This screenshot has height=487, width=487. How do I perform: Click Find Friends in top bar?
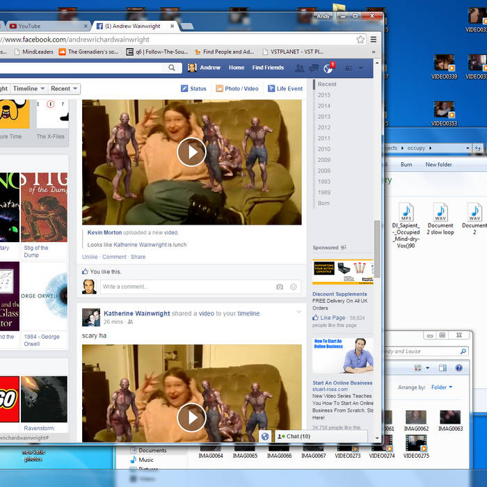tap(268, 67)
